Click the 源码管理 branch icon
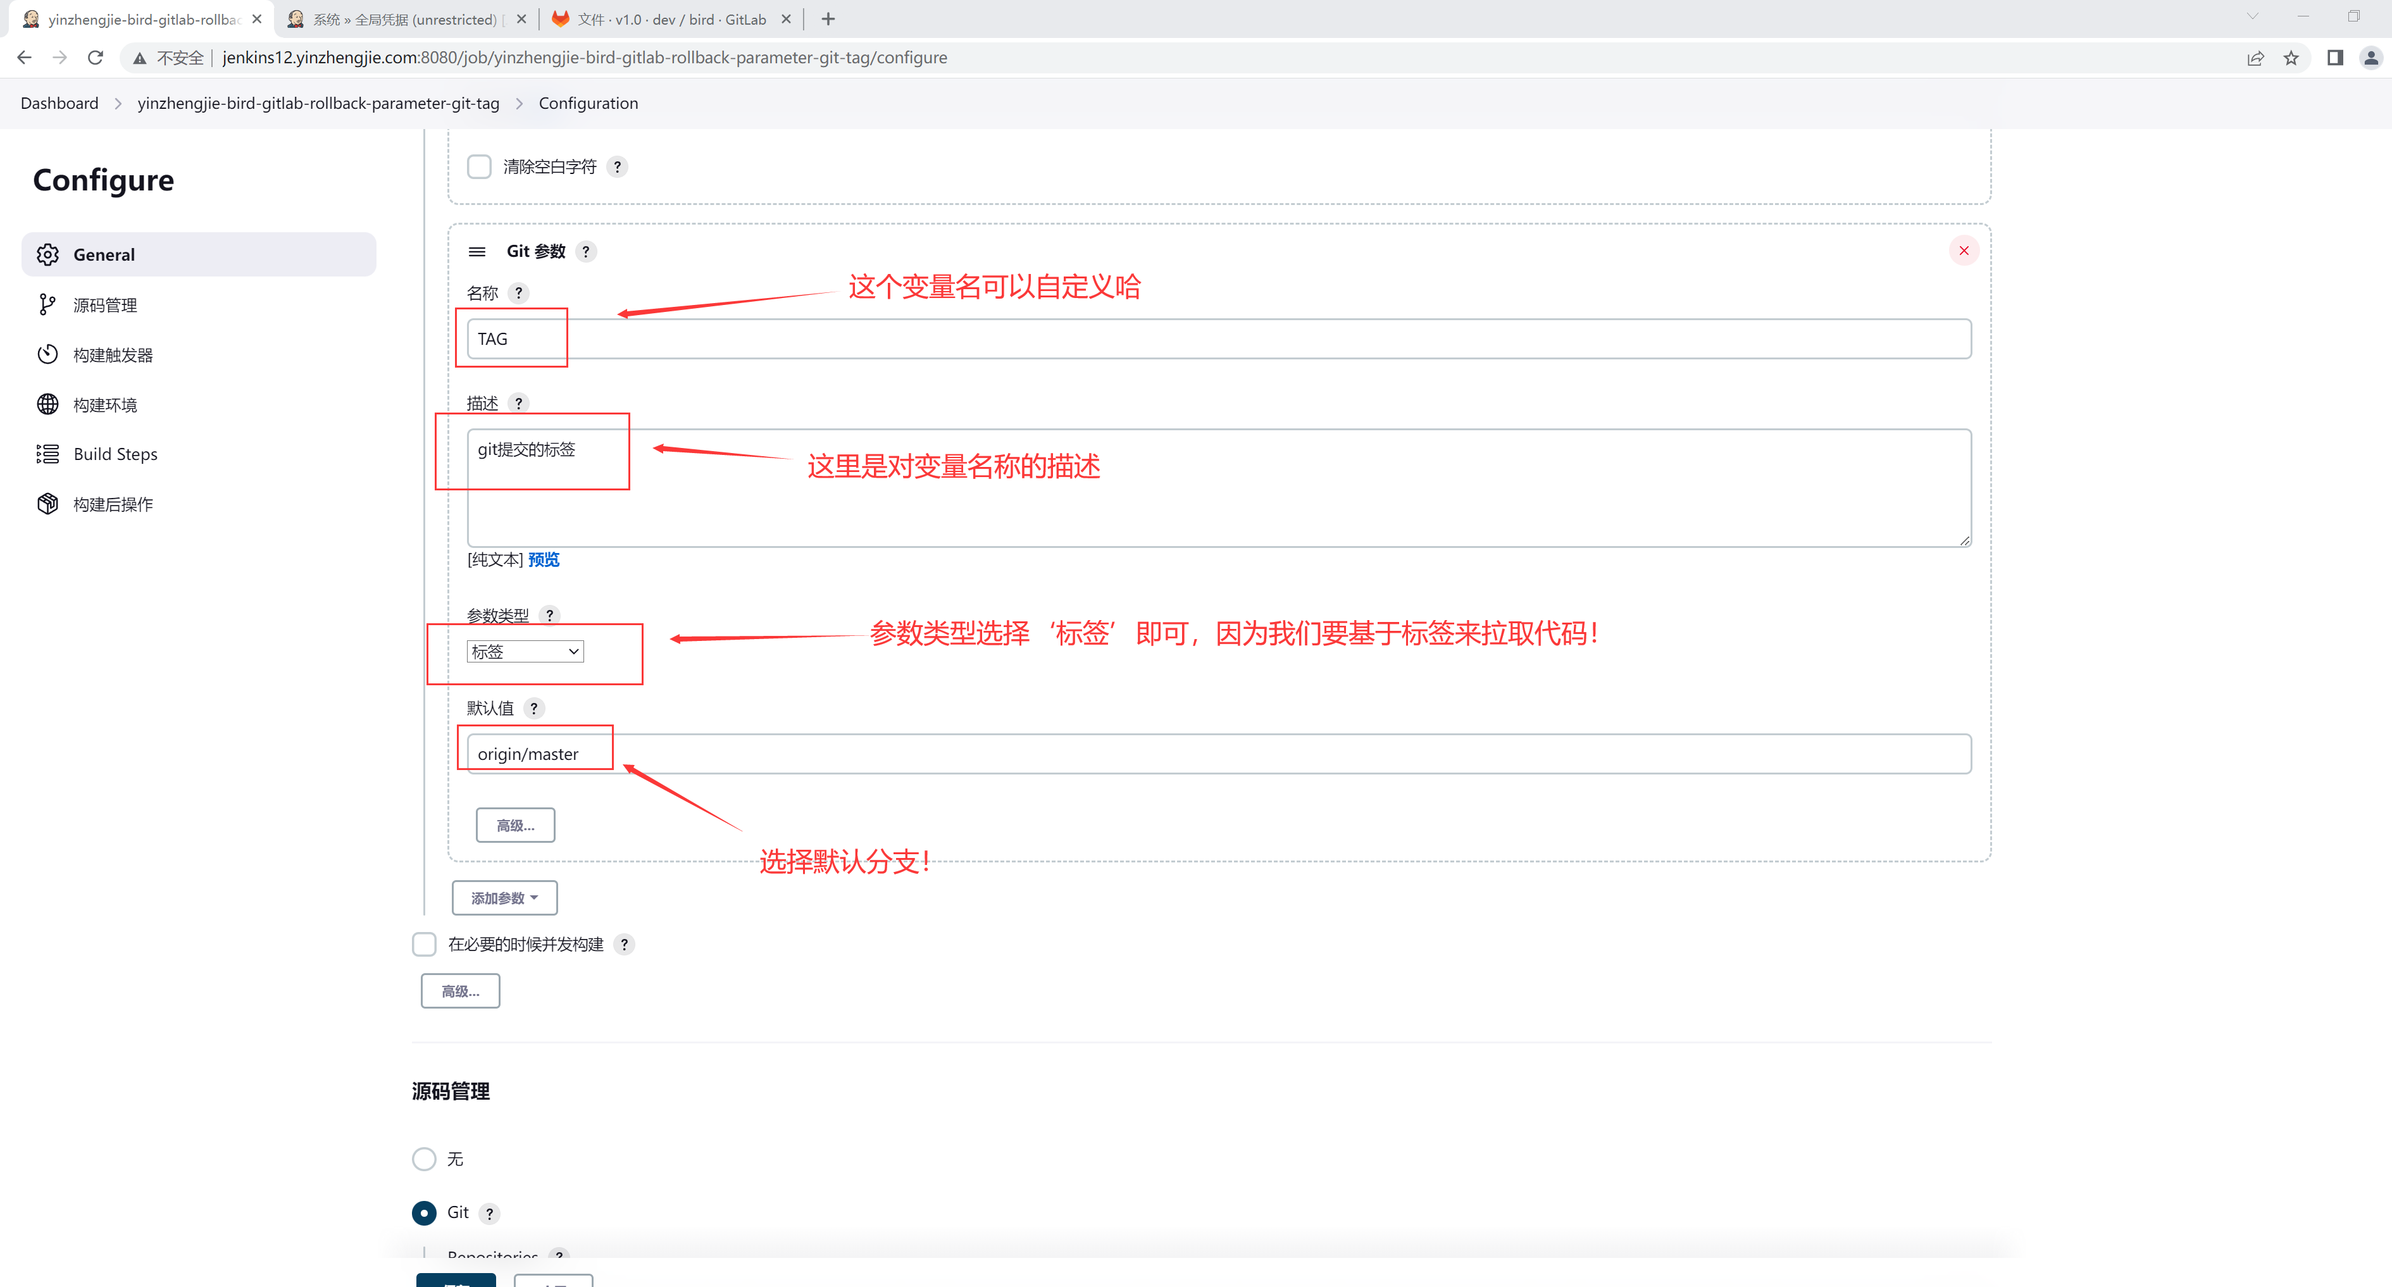Screen dimensions: 2392x1287 coord(47,304)
